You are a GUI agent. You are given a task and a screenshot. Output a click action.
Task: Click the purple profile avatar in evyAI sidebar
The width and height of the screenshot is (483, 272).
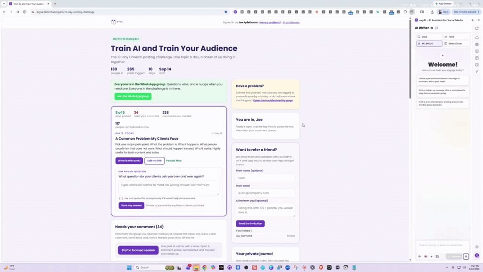(477, 255)
